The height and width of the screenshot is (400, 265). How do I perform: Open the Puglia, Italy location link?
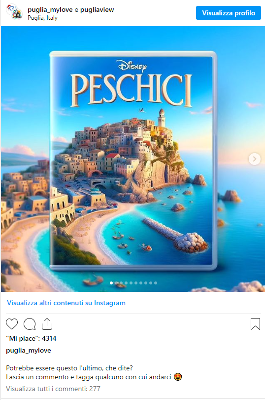click(x=42, y=18)
